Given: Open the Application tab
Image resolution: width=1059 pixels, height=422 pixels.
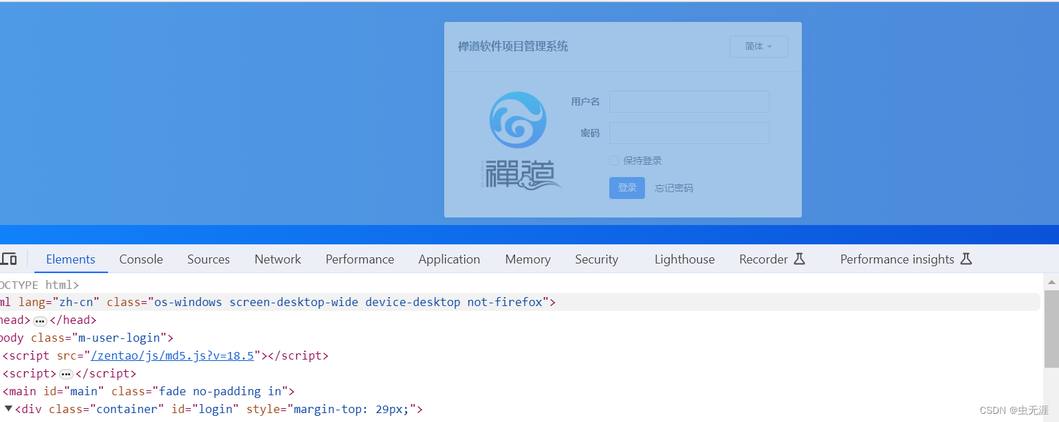Looking at the screenshot, I should click(449, 259).
